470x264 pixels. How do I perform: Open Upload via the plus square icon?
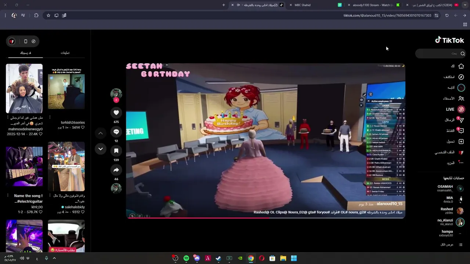(461, 142)
